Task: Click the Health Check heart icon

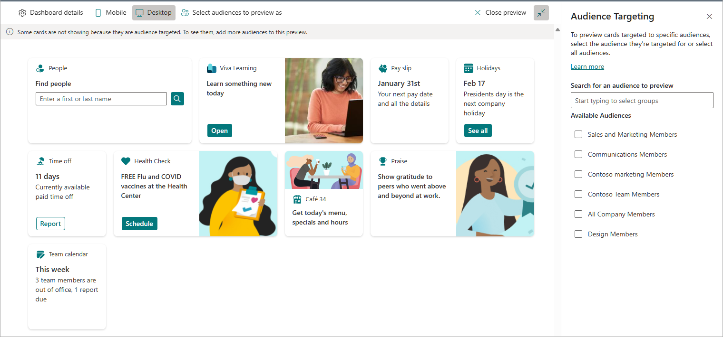Action: coord(126,161)
